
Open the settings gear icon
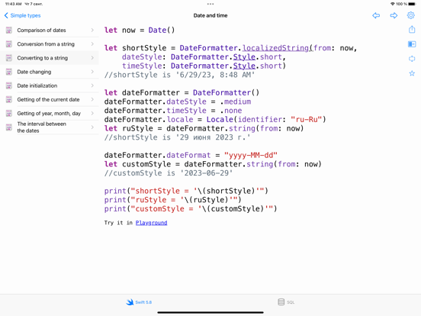pyautogui.click(x=411, y=15)
